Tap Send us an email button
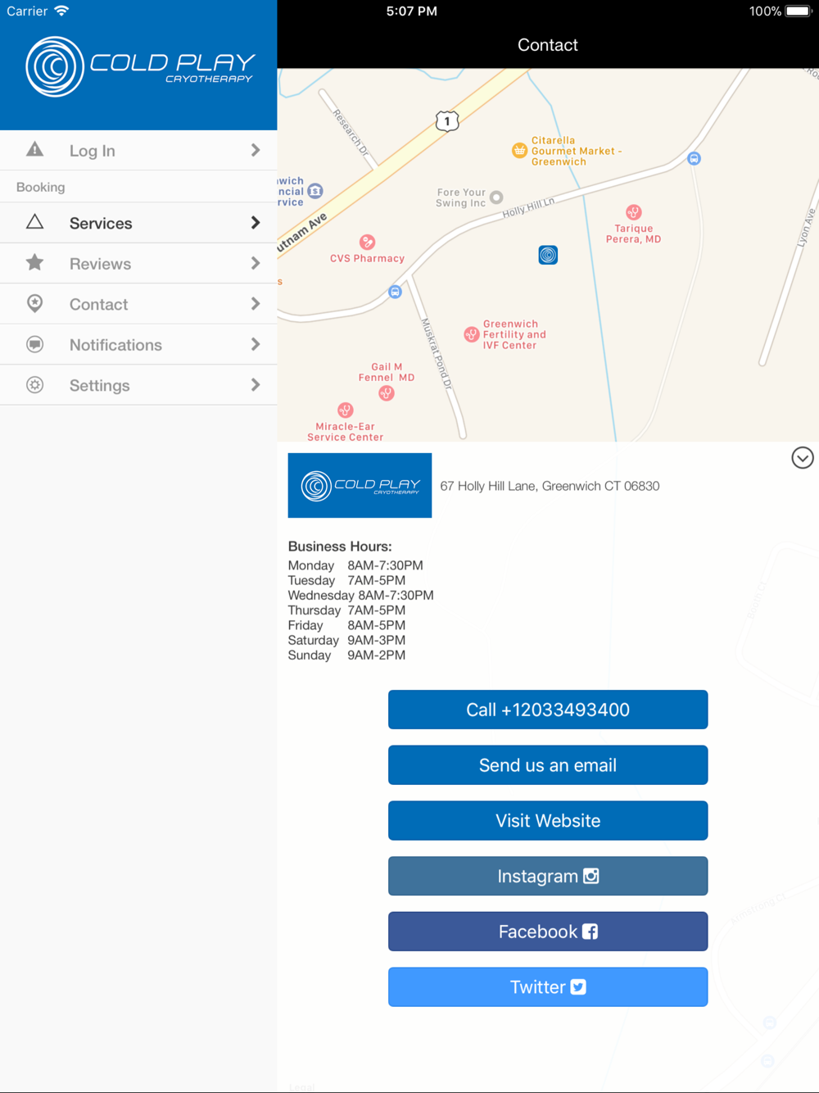This screenshot has height=1093, width=819. click(x=548, y=765)
